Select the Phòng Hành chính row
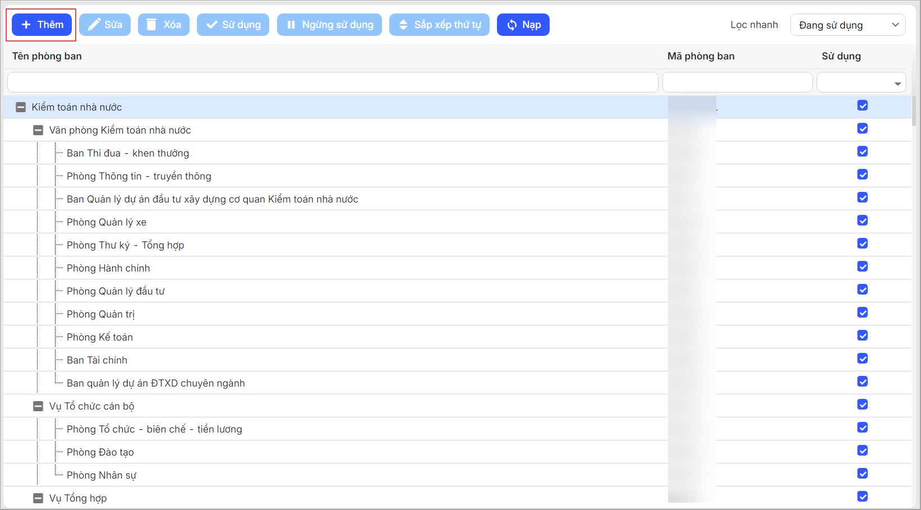The width and height of the screenshot is (921, 510). coord(108,268)
